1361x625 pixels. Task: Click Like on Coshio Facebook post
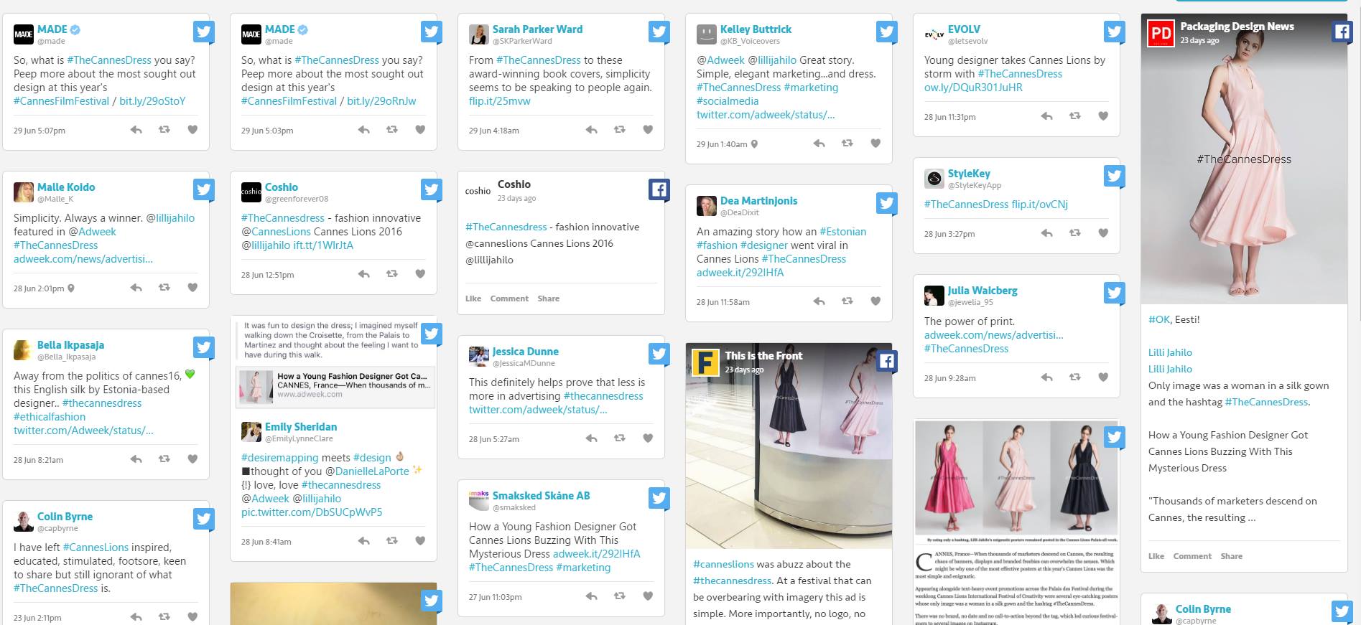[x=473, y=299]
